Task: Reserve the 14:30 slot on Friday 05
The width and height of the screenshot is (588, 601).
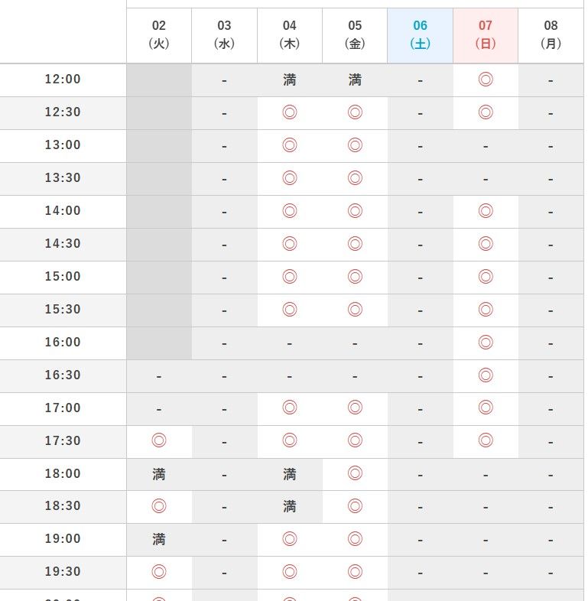Action: (x=355, y=244)
